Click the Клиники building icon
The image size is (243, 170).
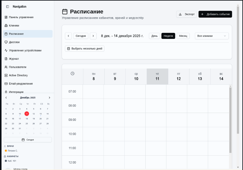click(x=6, y=25)
